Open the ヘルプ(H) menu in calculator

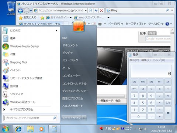click(x=159, y=60)
